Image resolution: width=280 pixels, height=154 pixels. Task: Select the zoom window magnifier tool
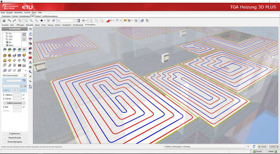26,20
